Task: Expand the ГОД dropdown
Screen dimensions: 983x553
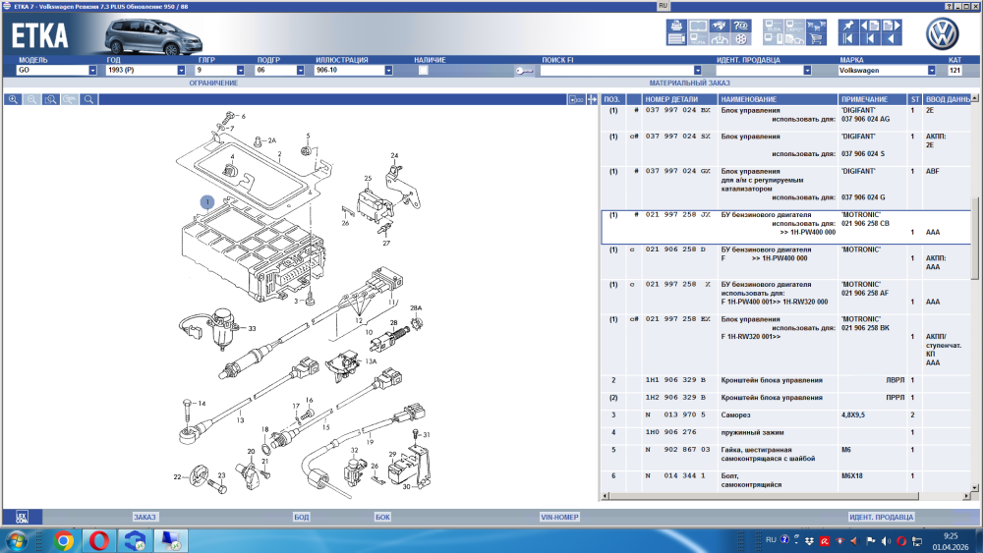Action: click(x=181, y=70)
